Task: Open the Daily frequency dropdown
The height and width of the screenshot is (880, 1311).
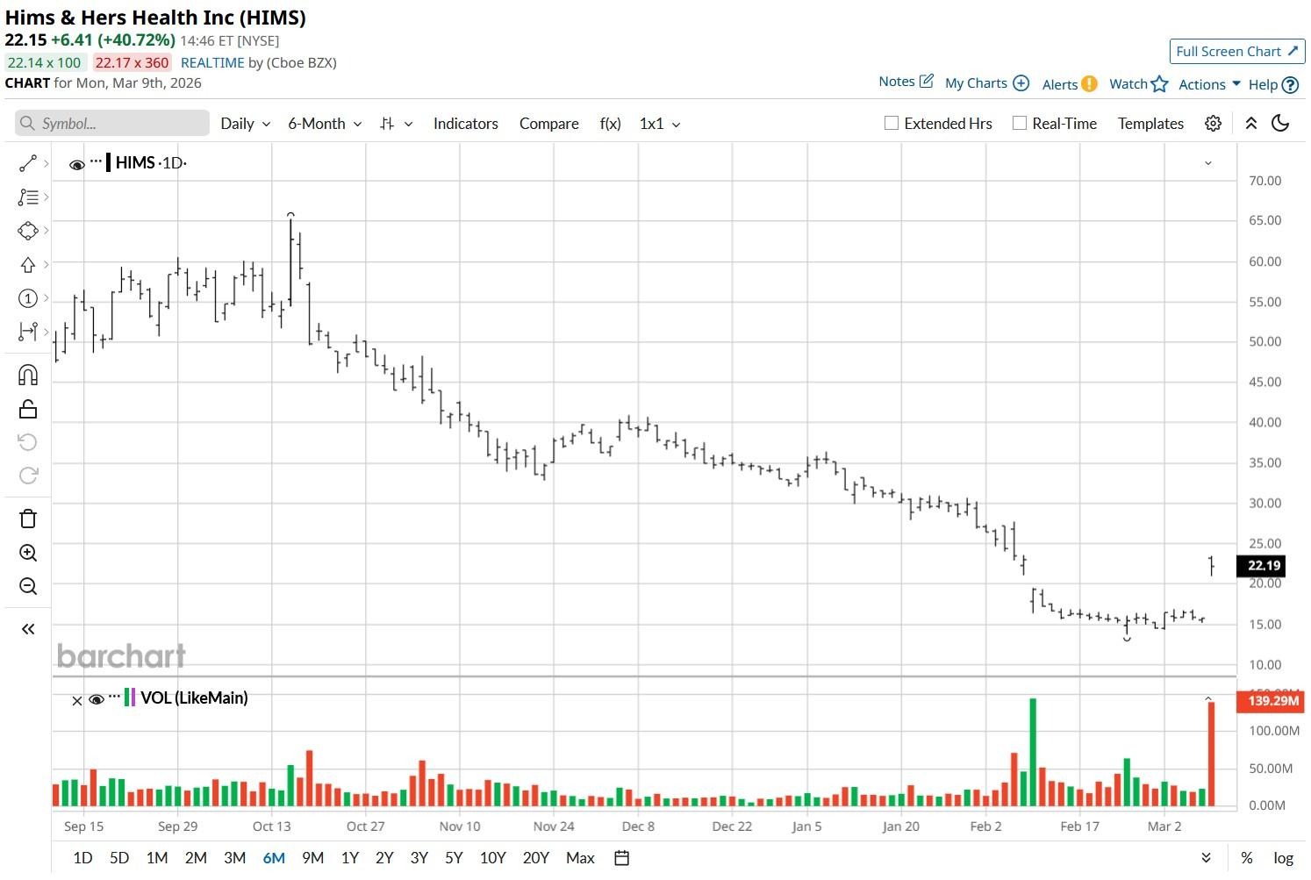Action: (245, 124)
